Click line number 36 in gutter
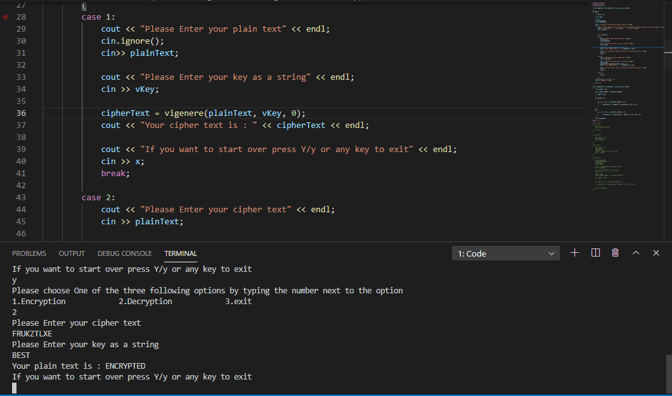 [x=21, y=113]
